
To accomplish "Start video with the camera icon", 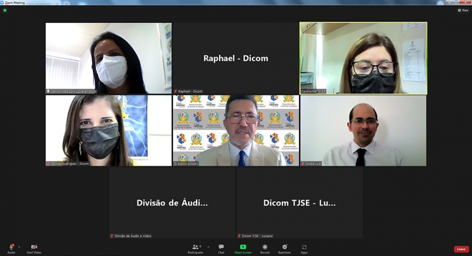I will coord(34,247).
